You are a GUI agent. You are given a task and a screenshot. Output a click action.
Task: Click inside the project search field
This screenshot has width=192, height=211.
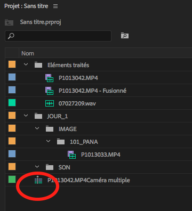[x=58, y=36]
